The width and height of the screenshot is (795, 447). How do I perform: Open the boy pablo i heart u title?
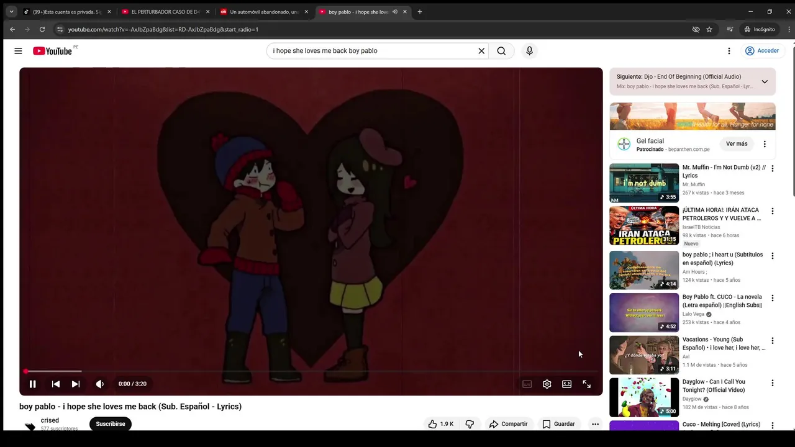(x=722, y=259)
